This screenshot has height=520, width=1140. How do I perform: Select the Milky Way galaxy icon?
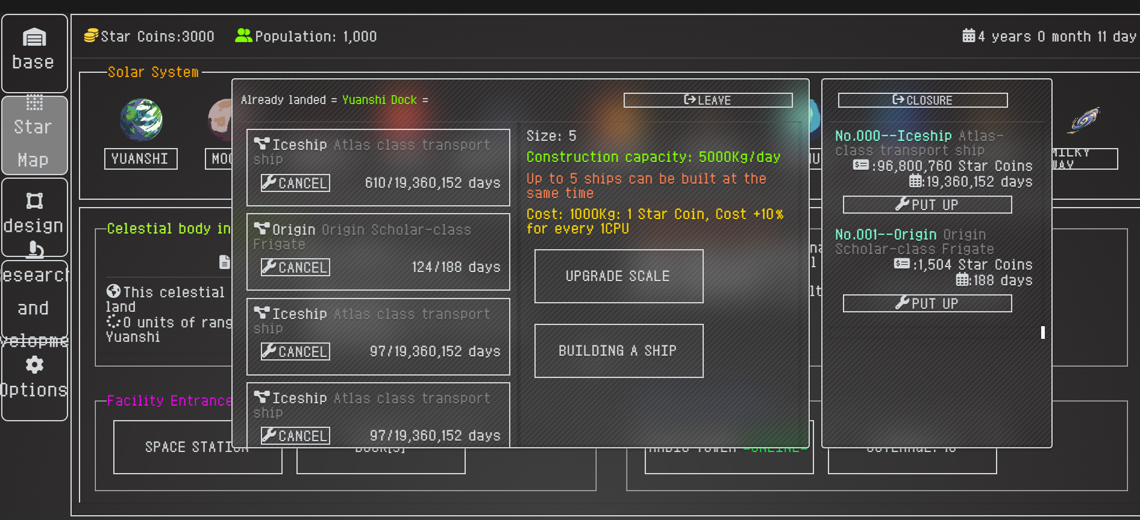tap(1084, 120)
